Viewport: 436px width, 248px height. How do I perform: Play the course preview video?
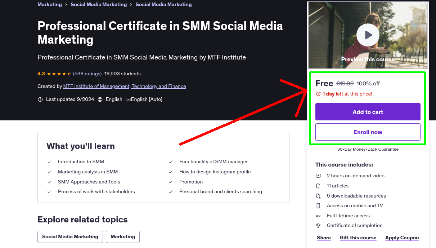pyautogui.click(x=368, y=35)
